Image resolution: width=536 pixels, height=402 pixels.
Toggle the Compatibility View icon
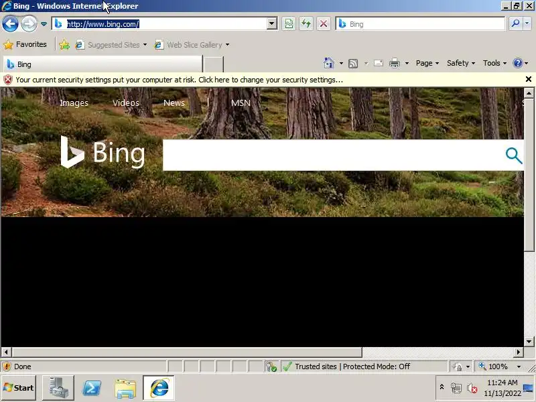[289, 24]
